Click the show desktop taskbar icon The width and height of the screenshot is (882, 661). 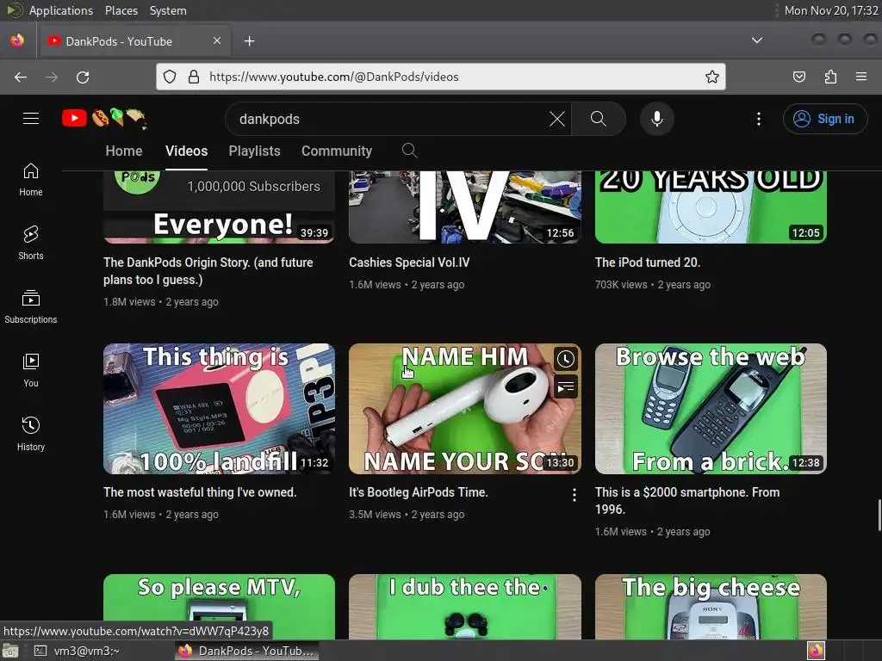point(10,651)
